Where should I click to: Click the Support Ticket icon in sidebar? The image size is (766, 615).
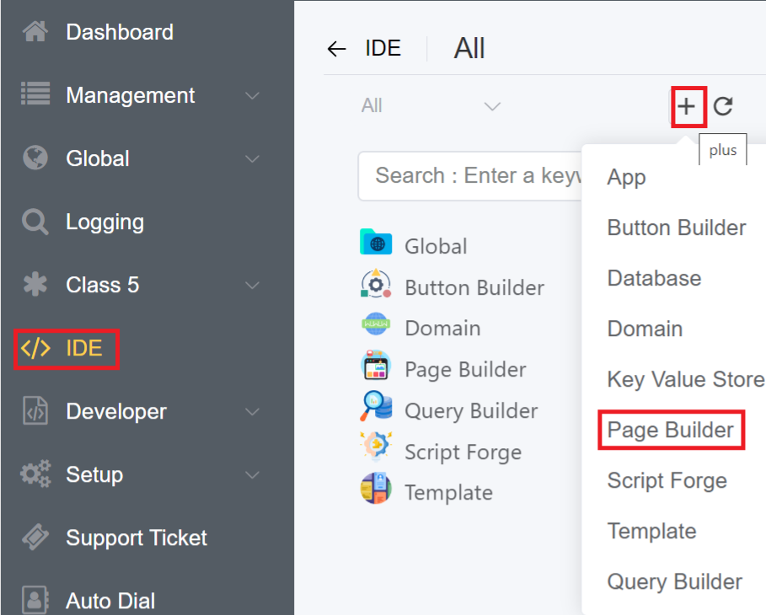(x=35, y=537)
